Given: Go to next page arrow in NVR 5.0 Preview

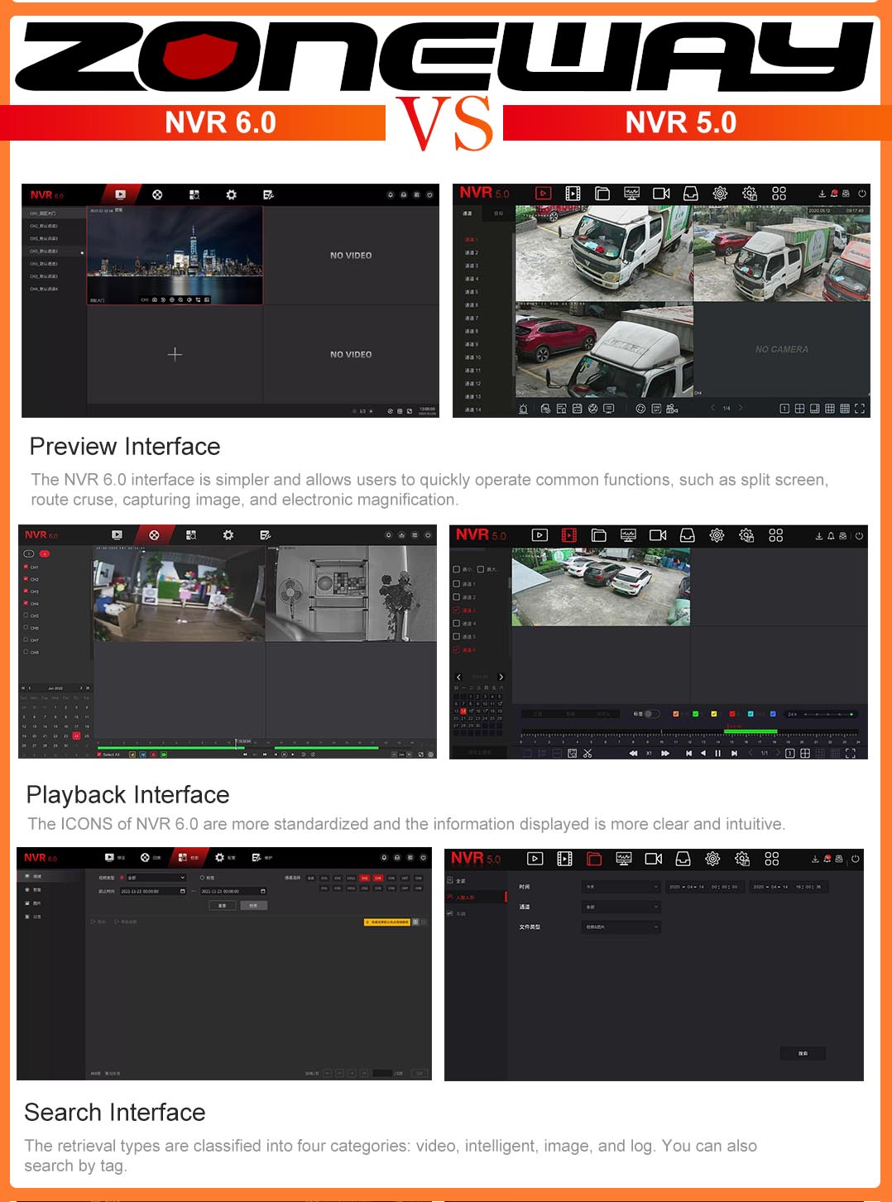Looking at the screenshot, I should pos(741,408).
